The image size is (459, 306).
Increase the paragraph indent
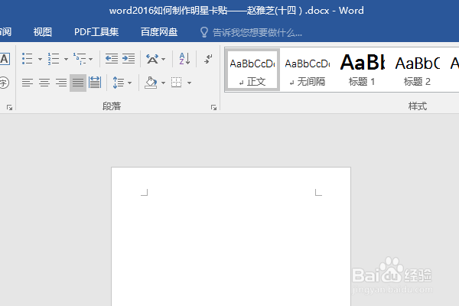pos(129,59)
